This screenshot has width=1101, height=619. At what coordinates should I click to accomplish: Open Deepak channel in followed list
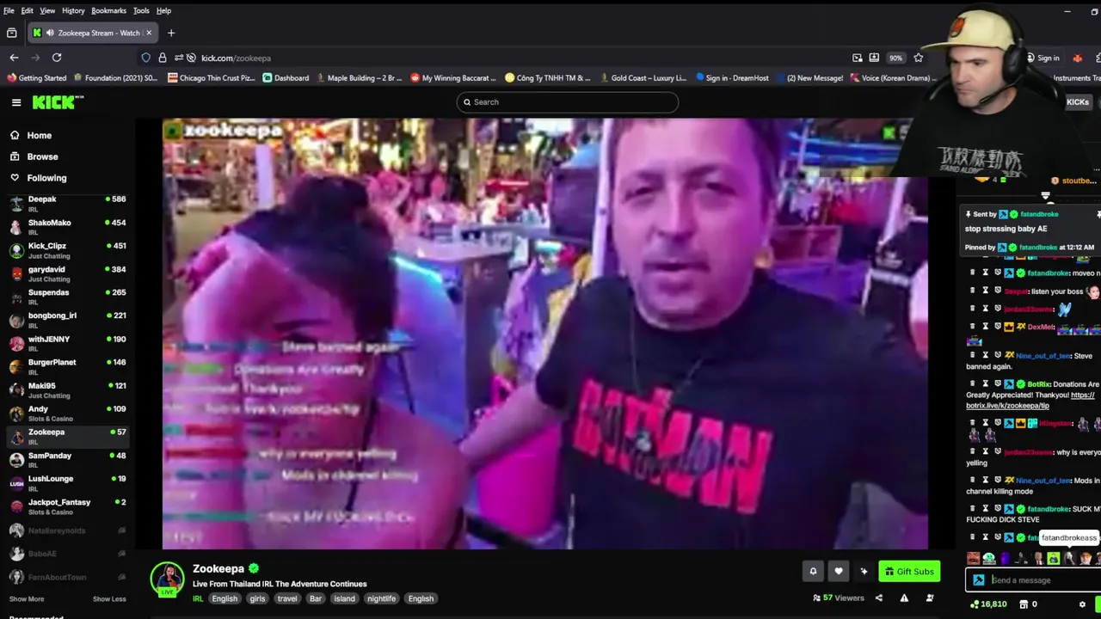click(x=67, y=203)
